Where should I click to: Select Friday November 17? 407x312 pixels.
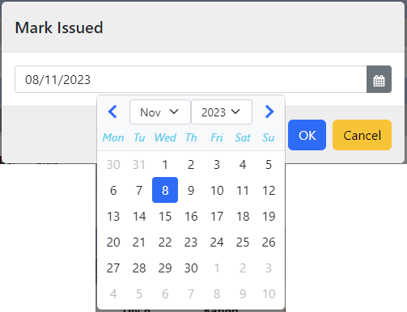tap(217, 216)
